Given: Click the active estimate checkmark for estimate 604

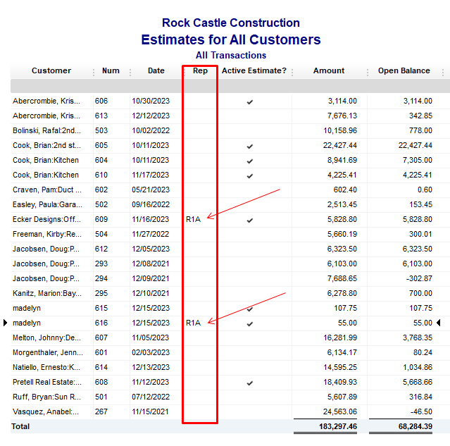Looking at the screenshot, I should pyautogui.click(x=250, y=161).
